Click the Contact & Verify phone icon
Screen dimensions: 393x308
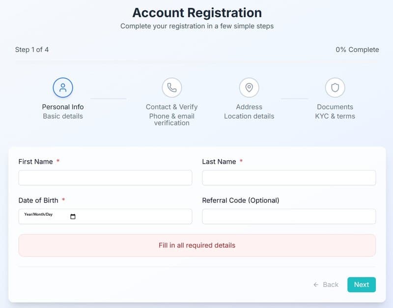point(172,87)
